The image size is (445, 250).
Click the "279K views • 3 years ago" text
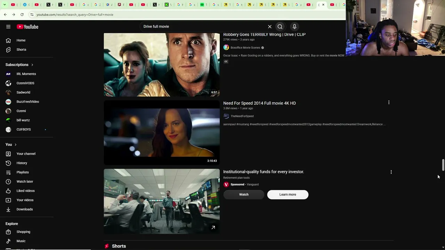[239, 40]
